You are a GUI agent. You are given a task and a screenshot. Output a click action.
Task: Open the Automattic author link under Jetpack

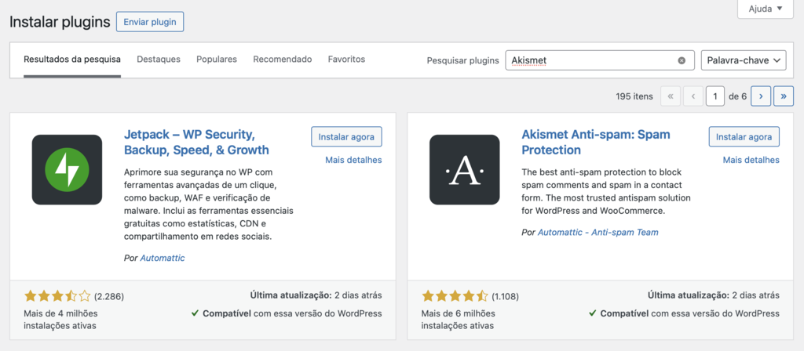coord(162,258)
